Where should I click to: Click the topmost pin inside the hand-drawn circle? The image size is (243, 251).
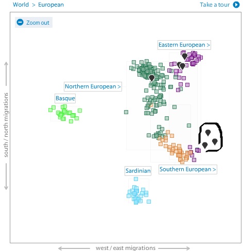tap(208, 133)
